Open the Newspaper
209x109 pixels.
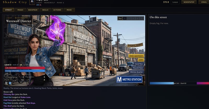(189, 2)
